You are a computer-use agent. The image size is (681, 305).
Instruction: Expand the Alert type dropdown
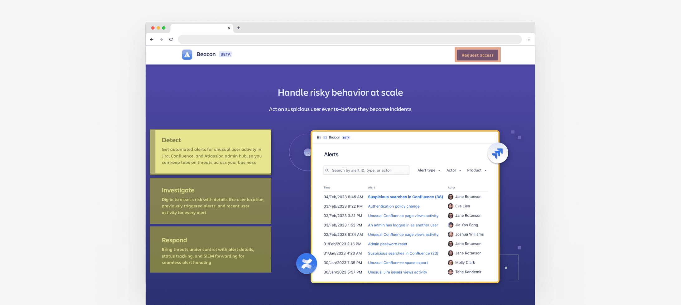pyautogui.click(x=429, y=170)
